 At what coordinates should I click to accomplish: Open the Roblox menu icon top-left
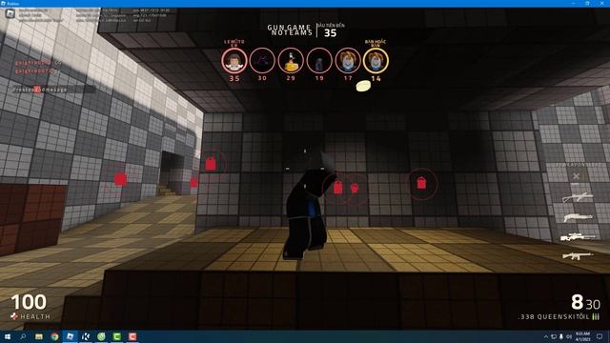coord(10,13)
